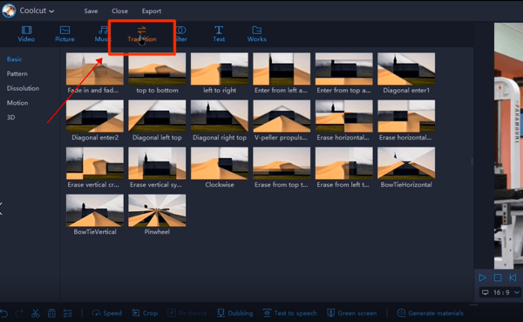Choose the Diagonal enter2 transition
Viewport: 523px width, 322px height.
click(95, 120)
